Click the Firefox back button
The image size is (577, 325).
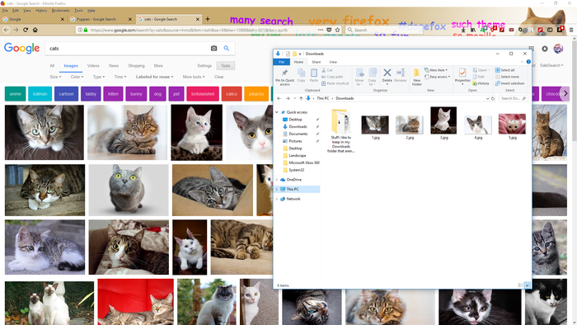pyautogui.click(x=7, y=30)
